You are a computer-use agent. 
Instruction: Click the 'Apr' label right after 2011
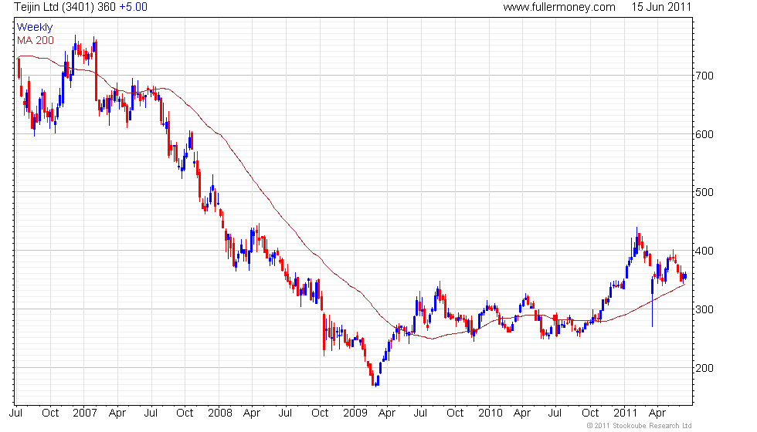pos(657,413)
